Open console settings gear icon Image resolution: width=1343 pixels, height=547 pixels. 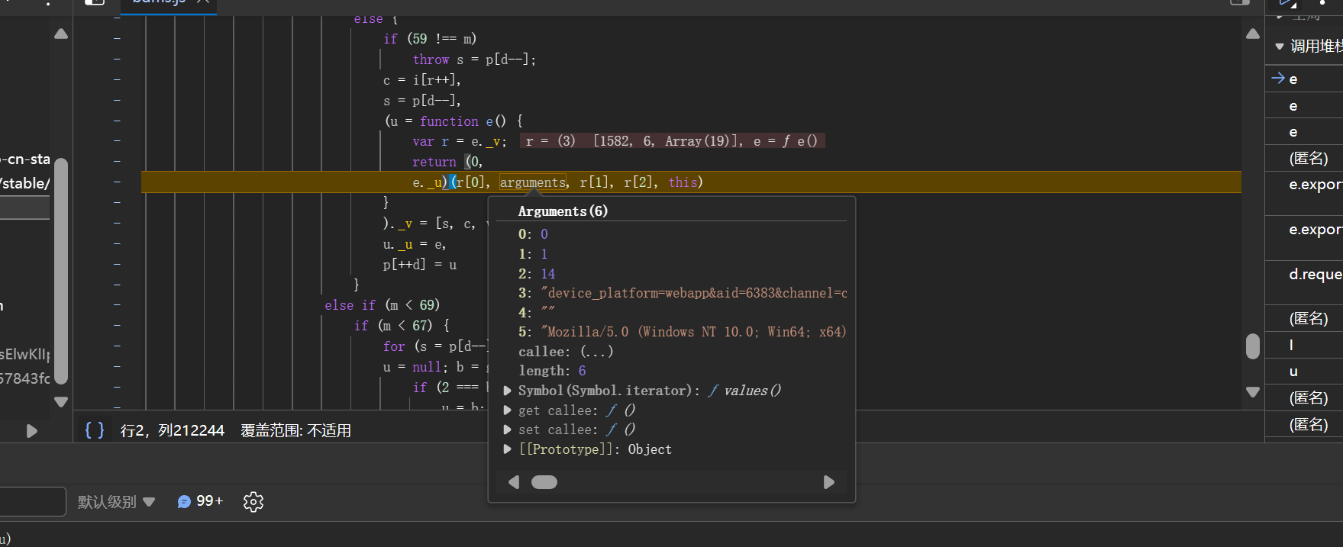(x=253, y=501)
